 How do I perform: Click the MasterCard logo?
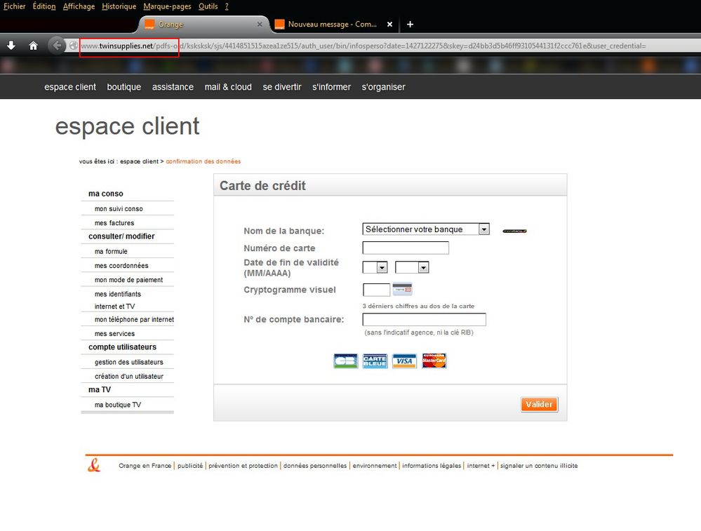pos(434,360)
